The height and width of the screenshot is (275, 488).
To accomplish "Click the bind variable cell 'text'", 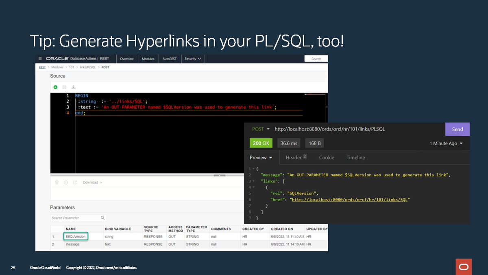I will (108, 244).
